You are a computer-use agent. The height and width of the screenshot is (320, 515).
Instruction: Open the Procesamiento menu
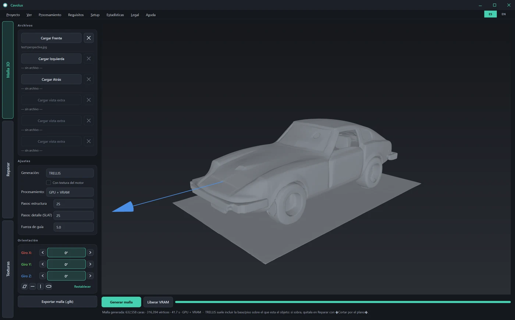50,15
